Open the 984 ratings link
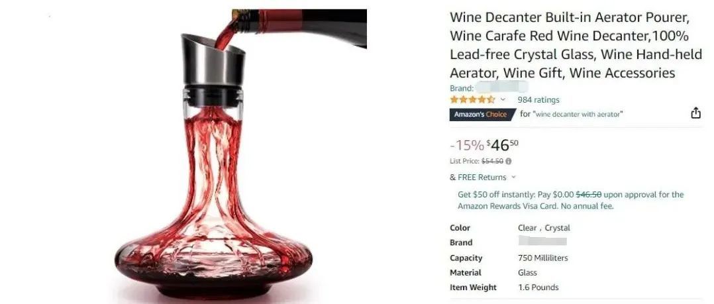 point(538,99)
